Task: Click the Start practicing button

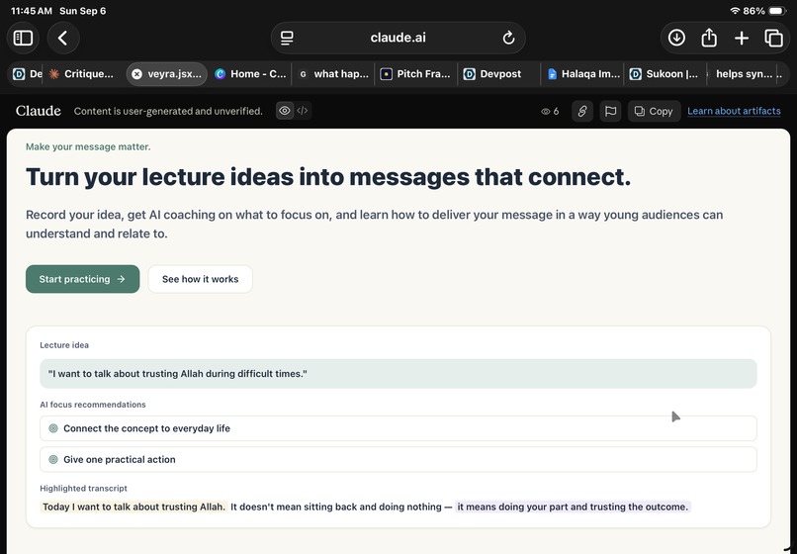Action: tap(82, 279)
